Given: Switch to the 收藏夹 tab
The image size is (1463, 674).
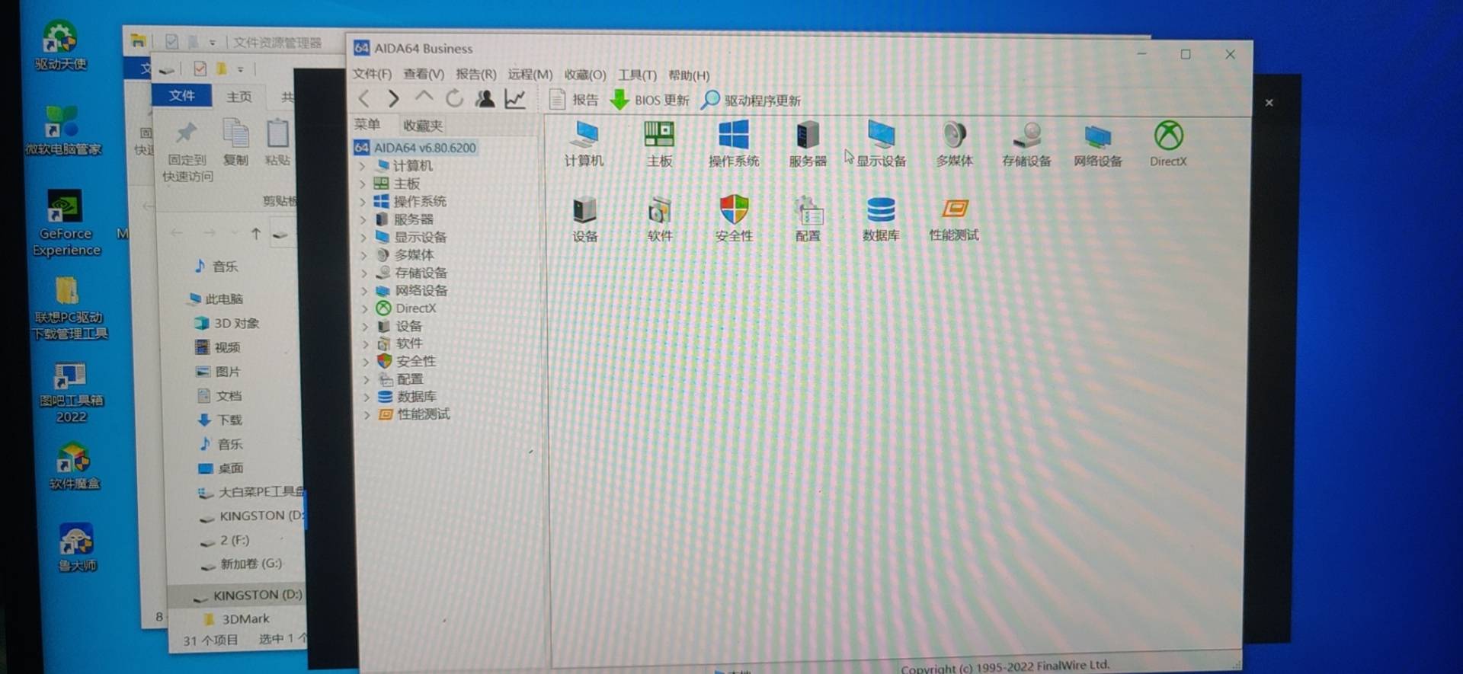Looking at the screenshot, I should pos(422,126).
